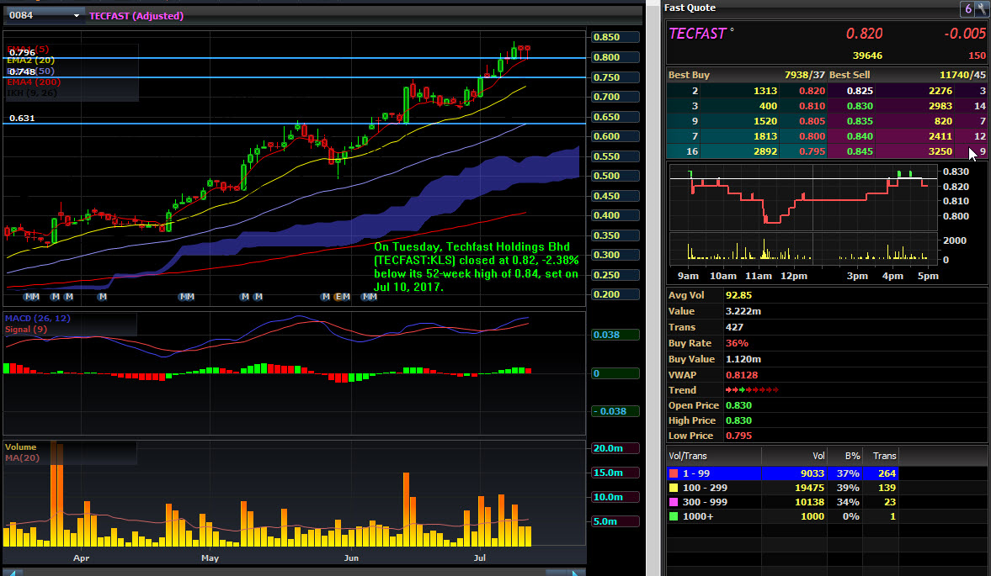Click the right scroll arrow under the chart

575,573
